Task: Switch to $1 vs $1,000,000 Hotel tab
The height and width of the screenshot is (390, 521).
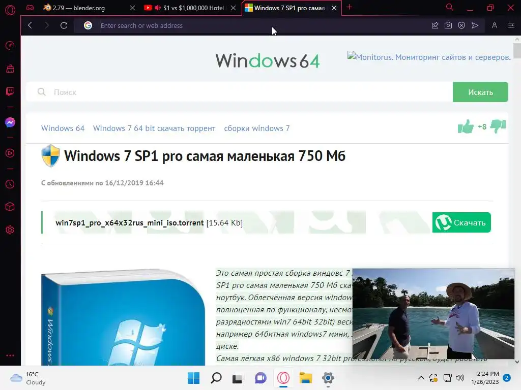Action: (x=189, y=8)
